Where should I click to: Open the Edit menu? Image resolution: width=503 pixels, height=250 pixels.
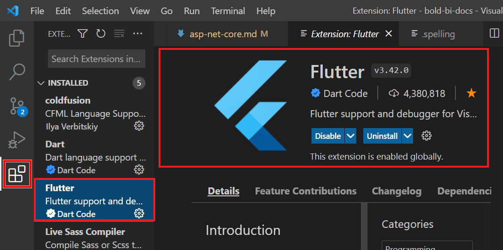click(63, 11)
